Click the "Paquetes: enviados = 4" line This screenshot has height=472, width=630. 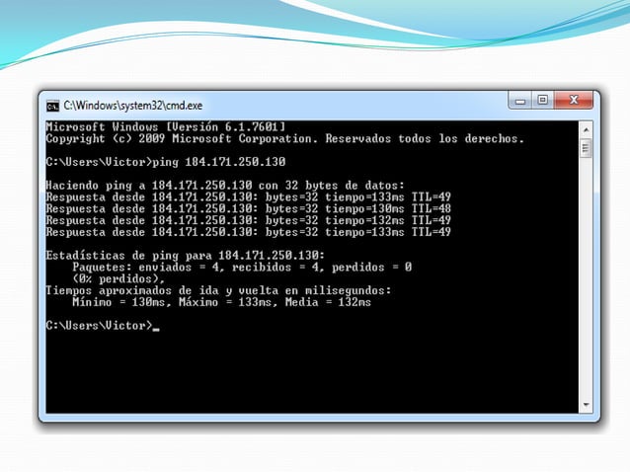(x=242, y=267)
